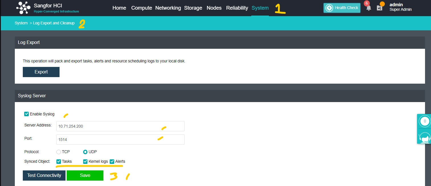Click the Sangfor HCI logo icon
The height and width of the screenshot is (186, 431).
(x=23, y=8)
